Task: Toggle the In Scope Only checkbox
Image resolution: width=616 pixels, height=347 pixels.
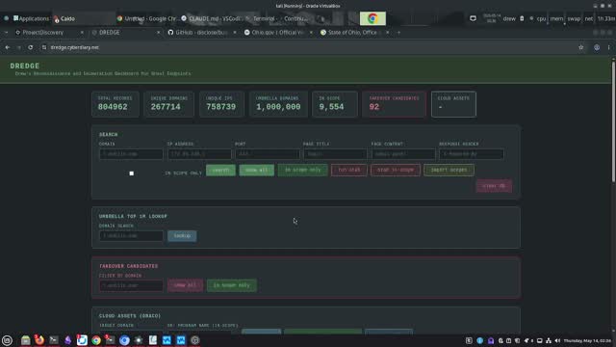Action: click(x=132, y=173)
